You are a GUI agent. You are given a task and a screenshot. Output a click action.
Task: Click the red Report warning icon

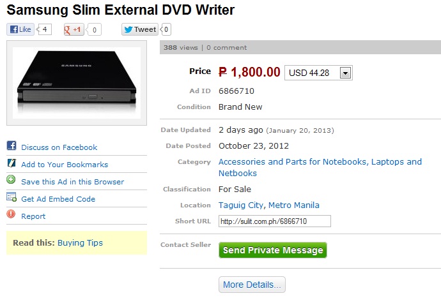11,215
